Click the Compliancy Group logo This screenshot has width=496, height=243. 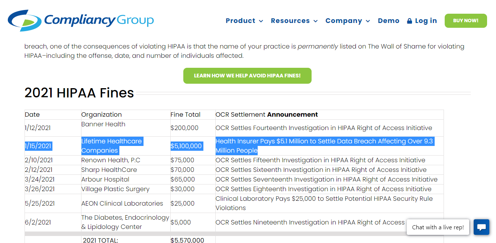(x=81, y=20)
